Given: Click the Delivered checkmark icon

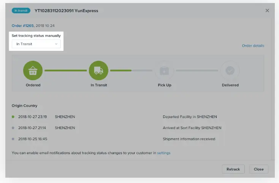Looking at the screenshot, I should (x=230, y=70).
